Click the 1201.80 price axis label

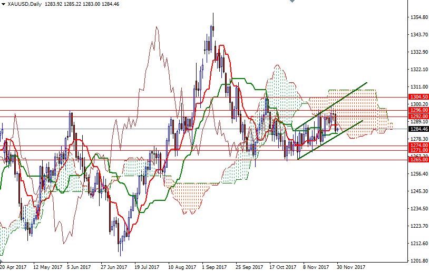pos(418,261)
